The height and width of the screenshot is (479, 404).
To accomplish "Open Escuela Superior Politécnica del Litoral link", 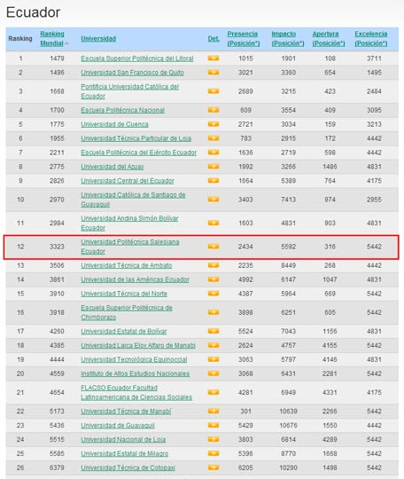I will pyautogui.click(x=137, y=59).
